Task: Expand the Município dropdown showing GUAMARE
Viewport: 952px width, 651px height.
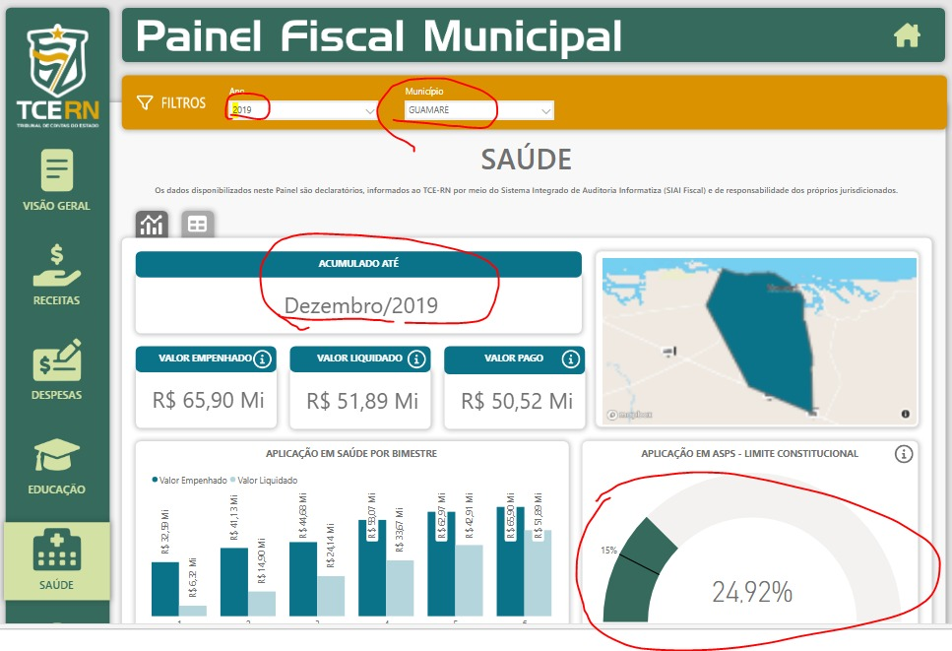Action: pos(479,110)
